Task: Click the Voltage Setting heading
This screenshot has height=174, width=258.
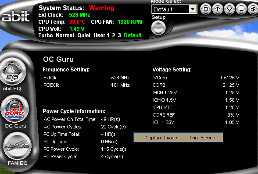Action: click(172, 70)
